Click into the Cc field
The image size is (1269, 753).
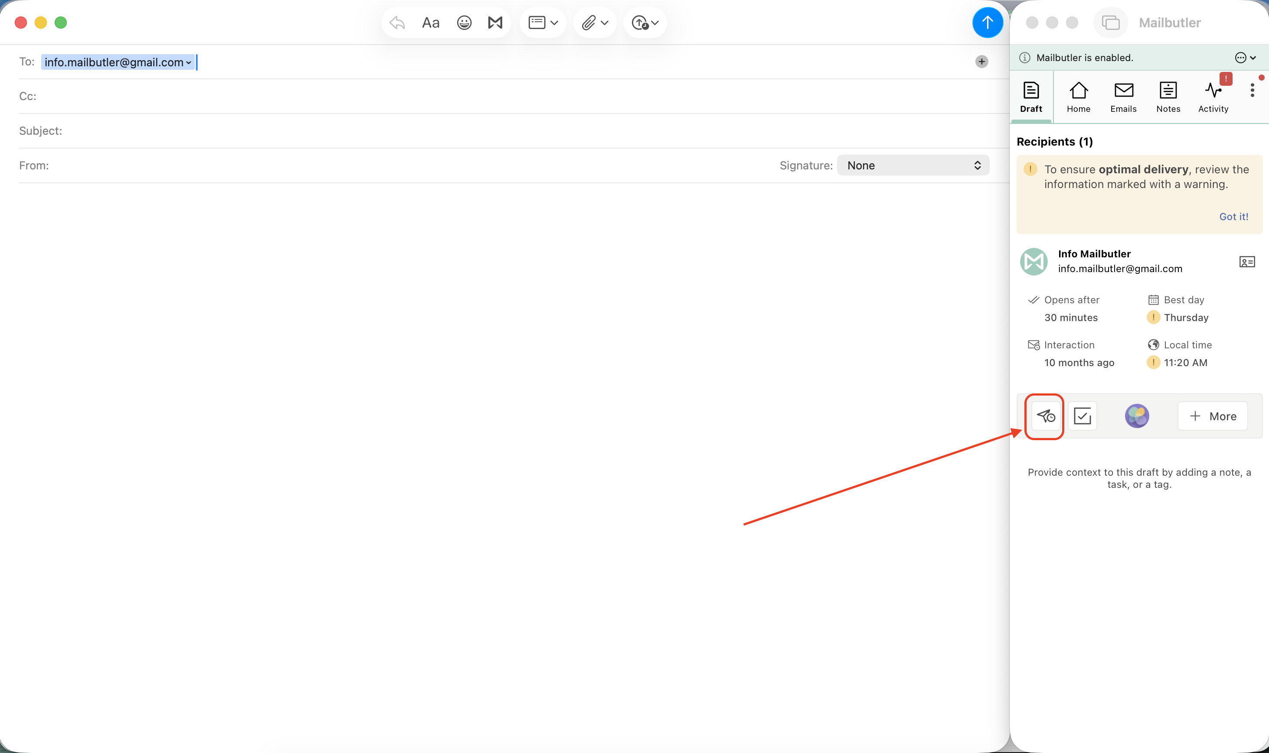513,96
